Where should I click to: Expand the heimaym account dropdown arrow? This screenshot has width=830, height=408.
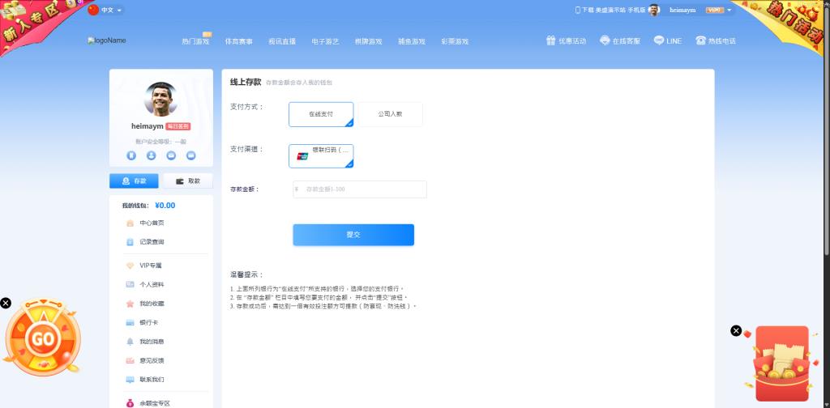tap(729, 10)
